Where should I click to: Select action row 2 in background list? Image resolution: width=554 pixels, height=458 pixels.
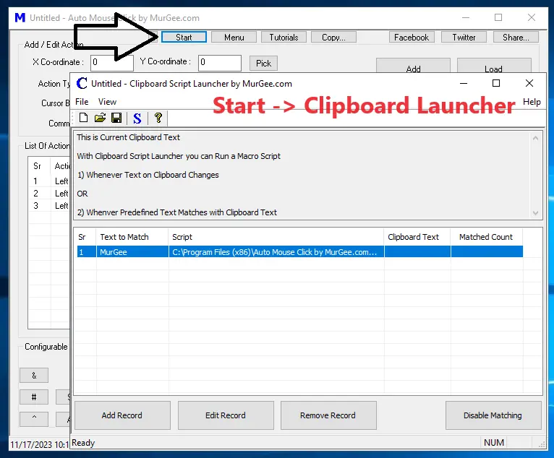(x=48, y=194)
